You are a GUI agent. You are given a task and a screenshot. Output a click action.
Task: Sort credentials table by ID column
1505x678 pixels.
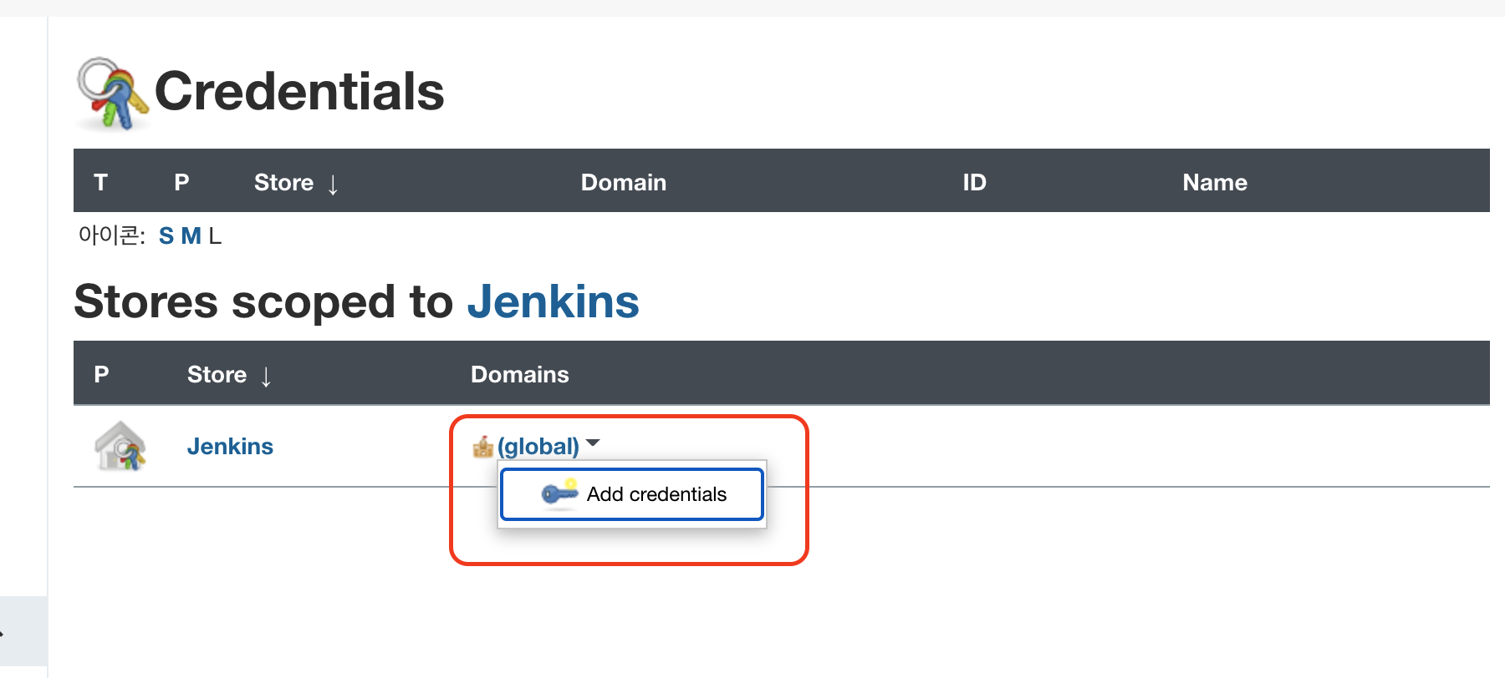tap(974, 183)
